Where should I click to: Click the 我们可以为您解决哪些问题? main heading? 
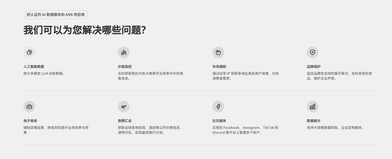85,30
